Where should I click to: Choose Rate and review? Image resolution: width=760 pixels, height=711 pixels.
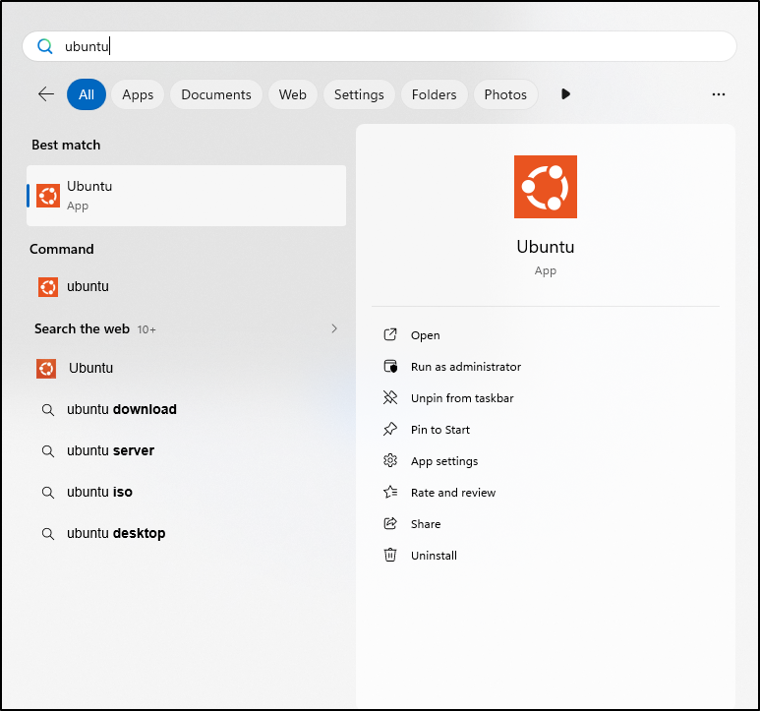(x=453, y=493)
